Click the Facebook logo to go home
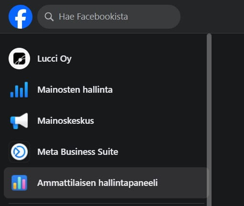 (21, 17)
